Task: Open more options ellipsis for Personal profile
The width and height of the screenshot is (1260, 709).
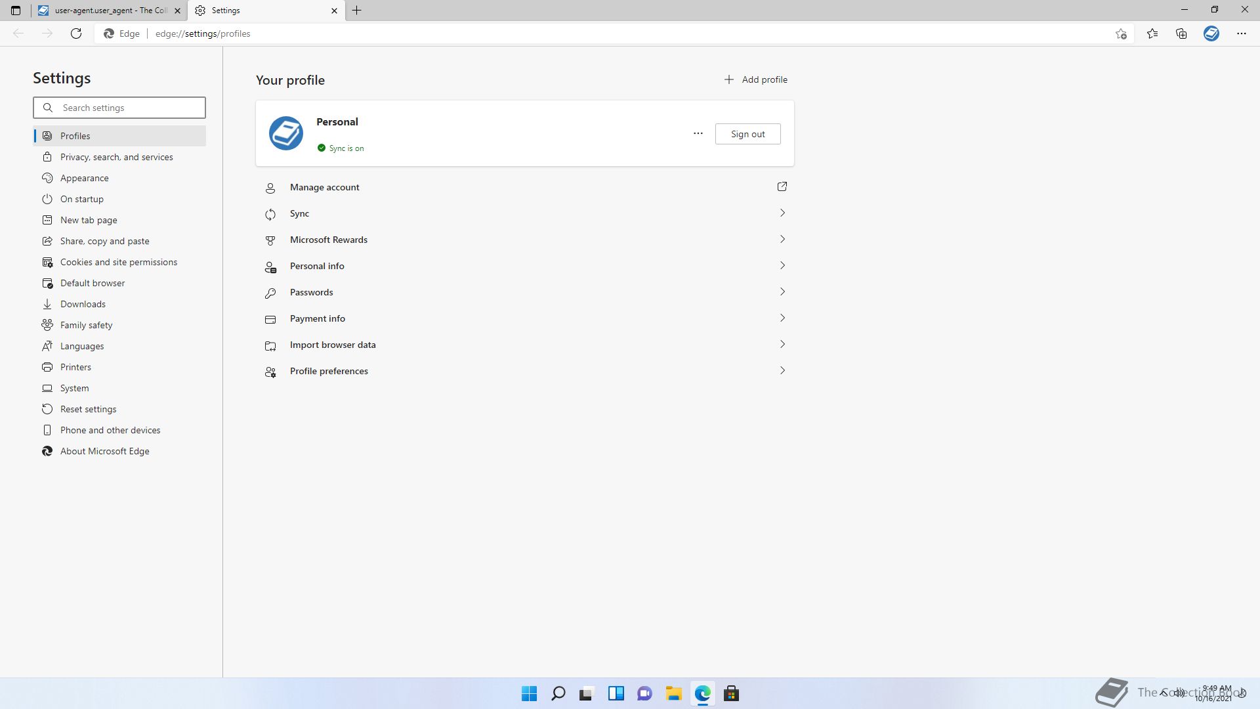Action: (698, 134)
